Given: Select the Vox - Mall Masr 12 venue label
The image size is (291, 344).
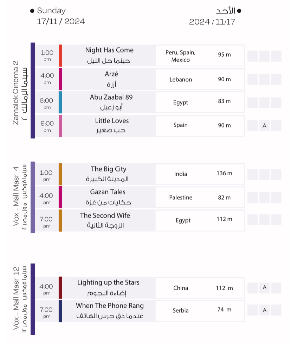Looking at the screenshot, I should pos(20,299).
